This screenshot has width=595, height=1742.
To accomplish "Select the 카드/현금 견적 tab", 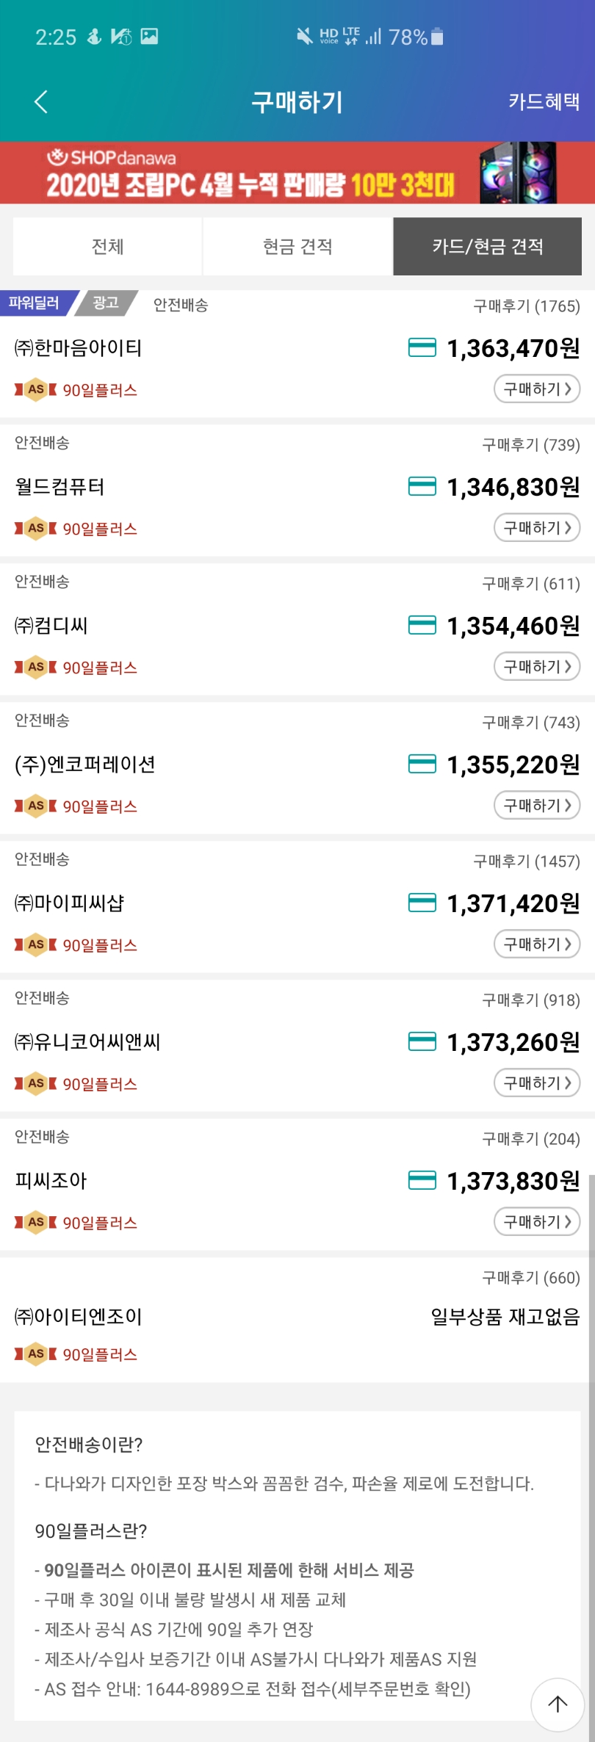I will 487,246.
